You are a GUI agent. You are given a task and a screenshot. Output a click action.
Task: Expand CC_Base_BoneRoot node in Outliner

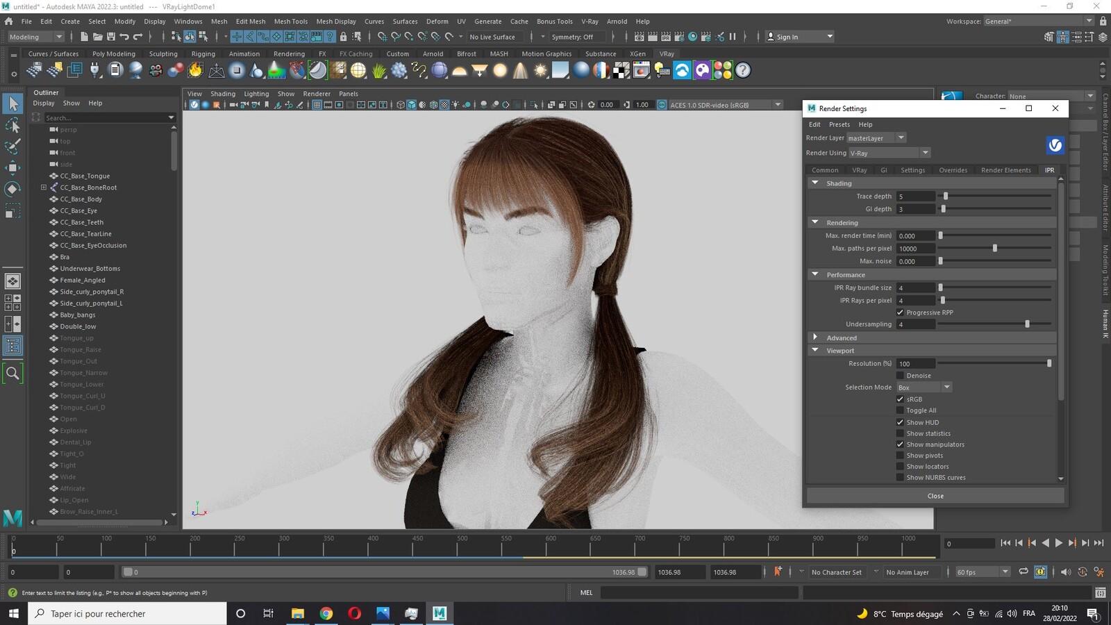[43, 187]
